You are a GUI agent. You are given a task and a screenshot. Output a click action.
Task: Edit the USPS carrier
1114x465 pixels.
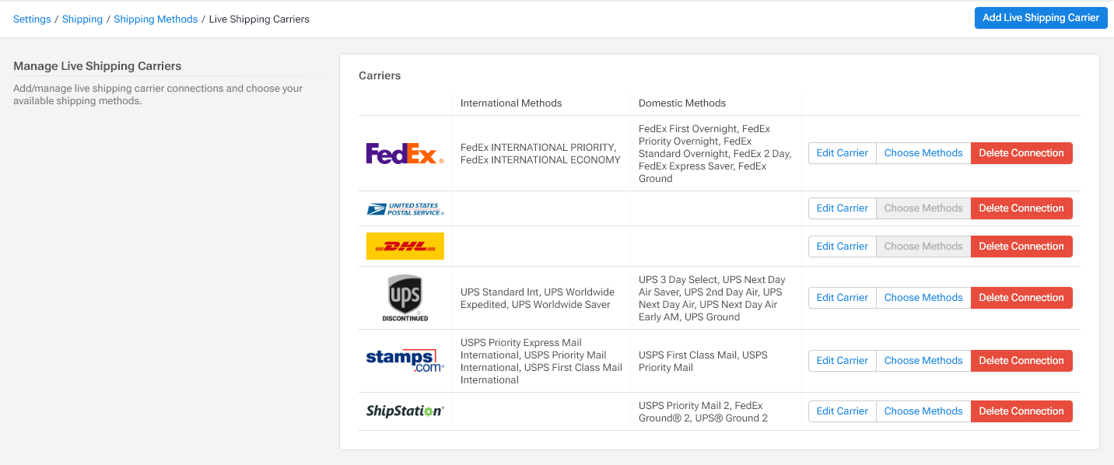coord(842,208)
